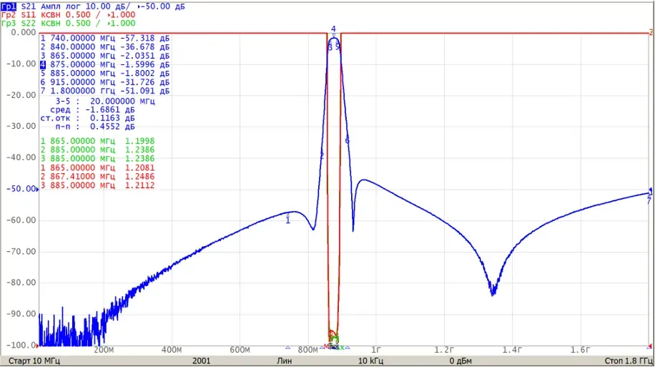Screen dimensions: 655x367
Task: Select green S22 marker row 865.00000 МГц 1.1998
Action: pos(97,141)
